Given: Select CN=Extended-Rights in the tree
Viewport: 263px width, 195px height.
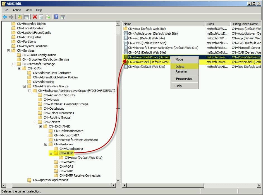Looking at the screenshot, I should [31, 24].
